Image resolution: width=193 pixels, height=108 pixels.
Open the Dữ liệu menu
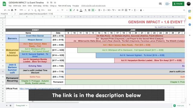pyautogui.click(x=46, y=6)
